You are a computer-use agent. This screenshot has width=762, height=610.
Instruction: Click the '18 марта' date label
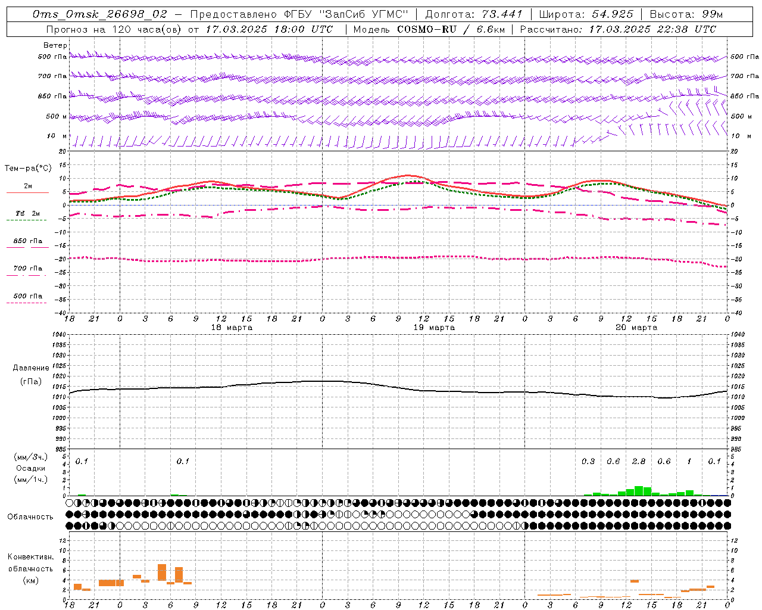[232, 328]
